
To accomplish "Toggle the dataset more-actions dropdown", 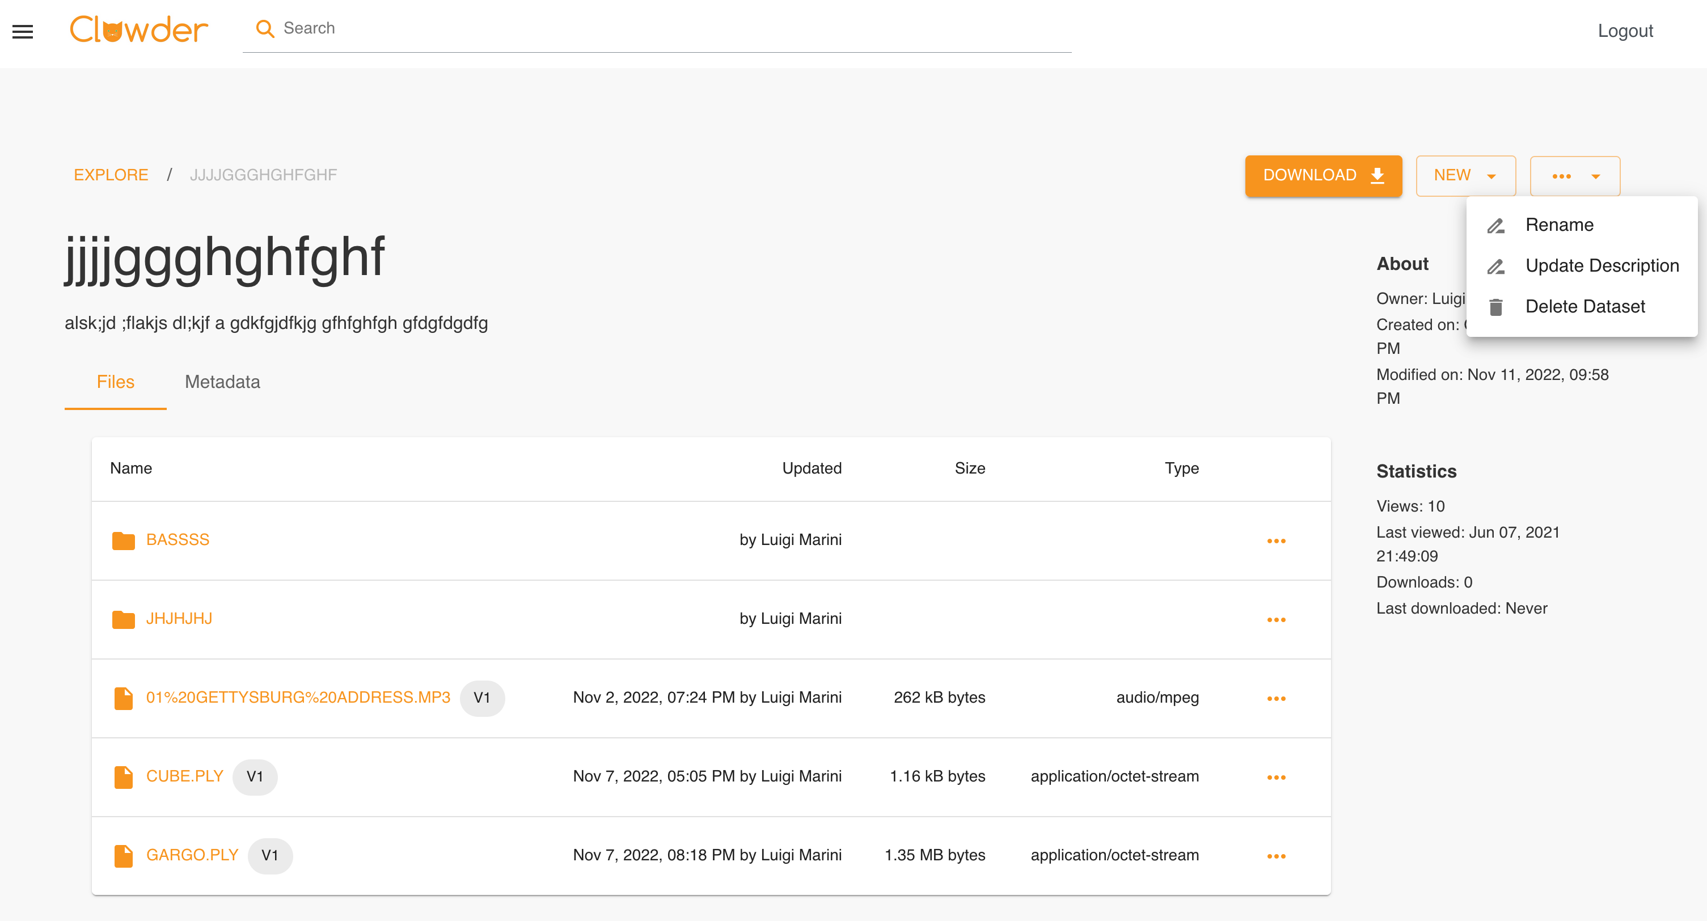I will point(1574,176).
